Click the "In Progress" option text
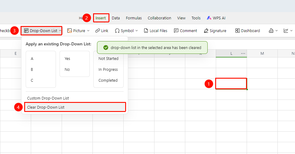 [108, 70]
